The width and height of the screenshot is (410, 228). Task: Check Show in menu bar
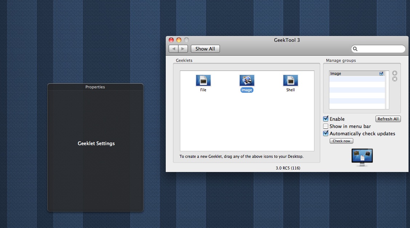(326, 126)
